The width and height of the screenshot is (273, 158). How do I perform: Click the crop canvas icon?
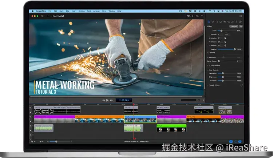point(197,16)
